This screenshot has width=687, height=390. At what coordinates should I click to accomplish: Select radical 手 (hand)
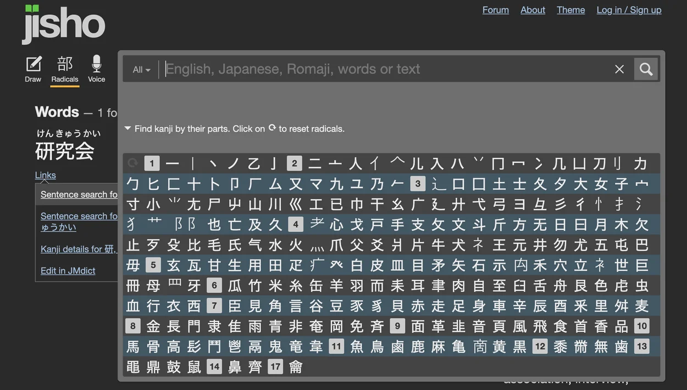coord(397,224)
